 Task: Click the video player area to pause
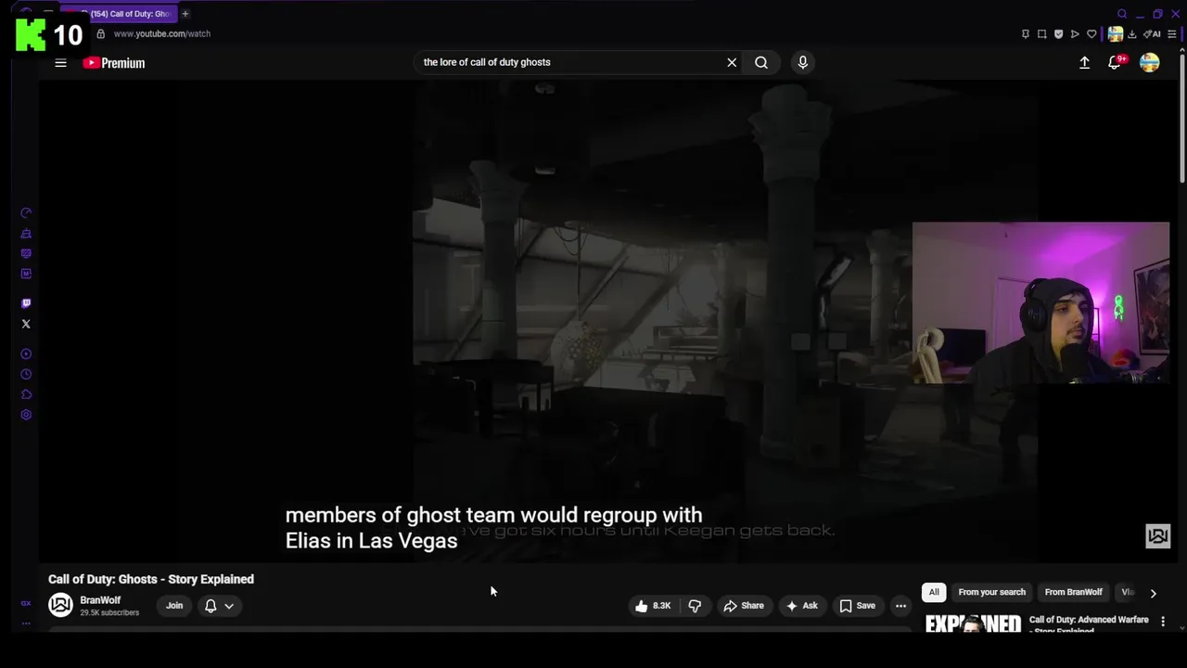click(607, 320)
